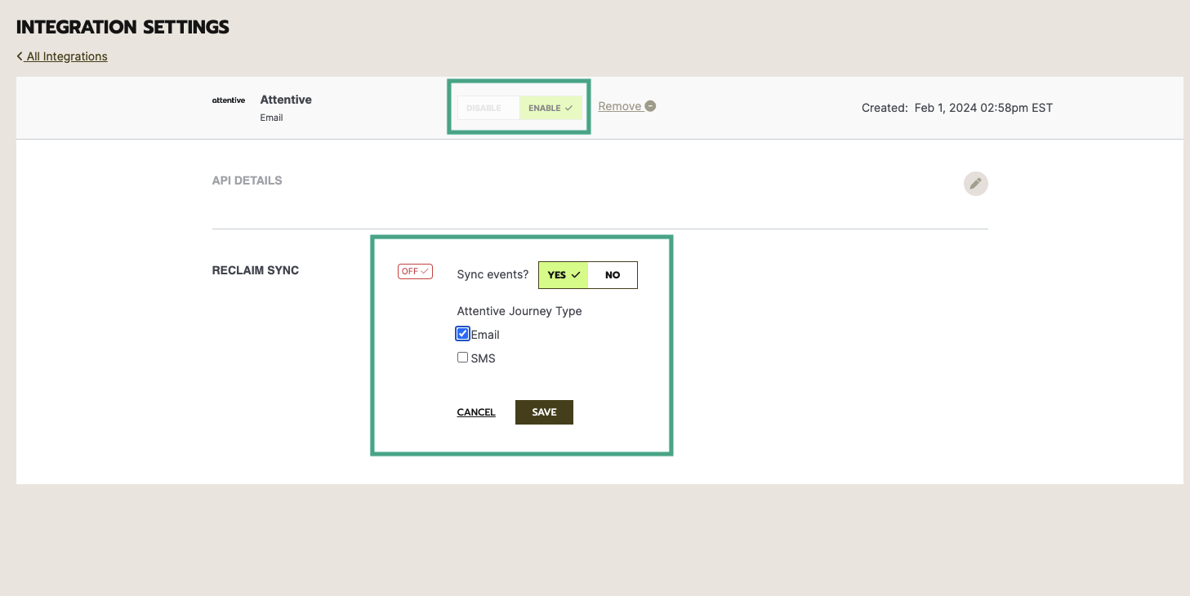The image size is (1190, 596).
Task: Open the All Integrations back link
Action: click(x=62, y=56)
